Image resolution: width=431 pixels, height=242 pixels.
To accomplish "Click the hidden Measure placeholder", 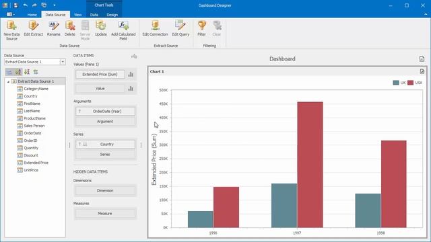I will click(105, 213).
